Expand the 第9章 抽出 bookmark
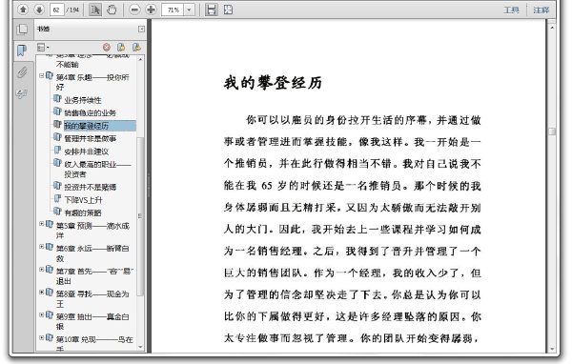572x364 pixels. [42, 315]
